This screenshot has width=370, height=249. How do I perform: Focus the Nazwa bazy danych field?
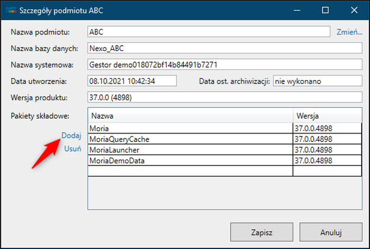click(225, 48)
